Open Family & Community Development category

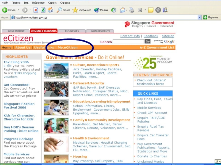pos(101,120)
